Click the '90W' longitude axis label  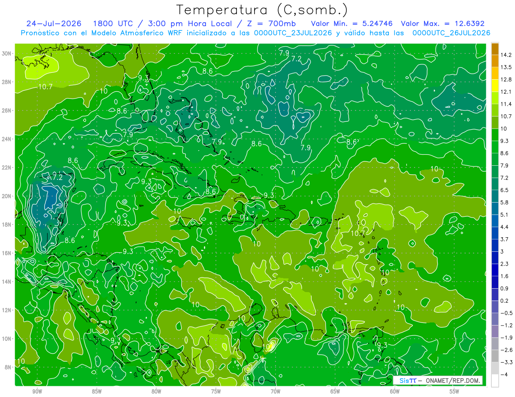[x=37, y=391]
